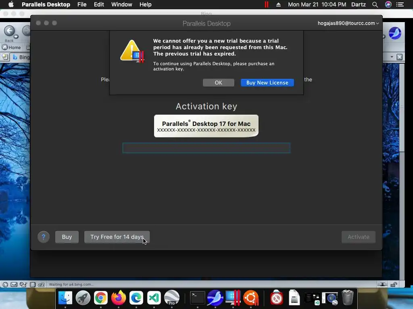Image resolution: width=413 pixels, height=309 pixels.
Task: Open Visual Studio Code Insiders in Dock
Action: [x=154, y=298]
